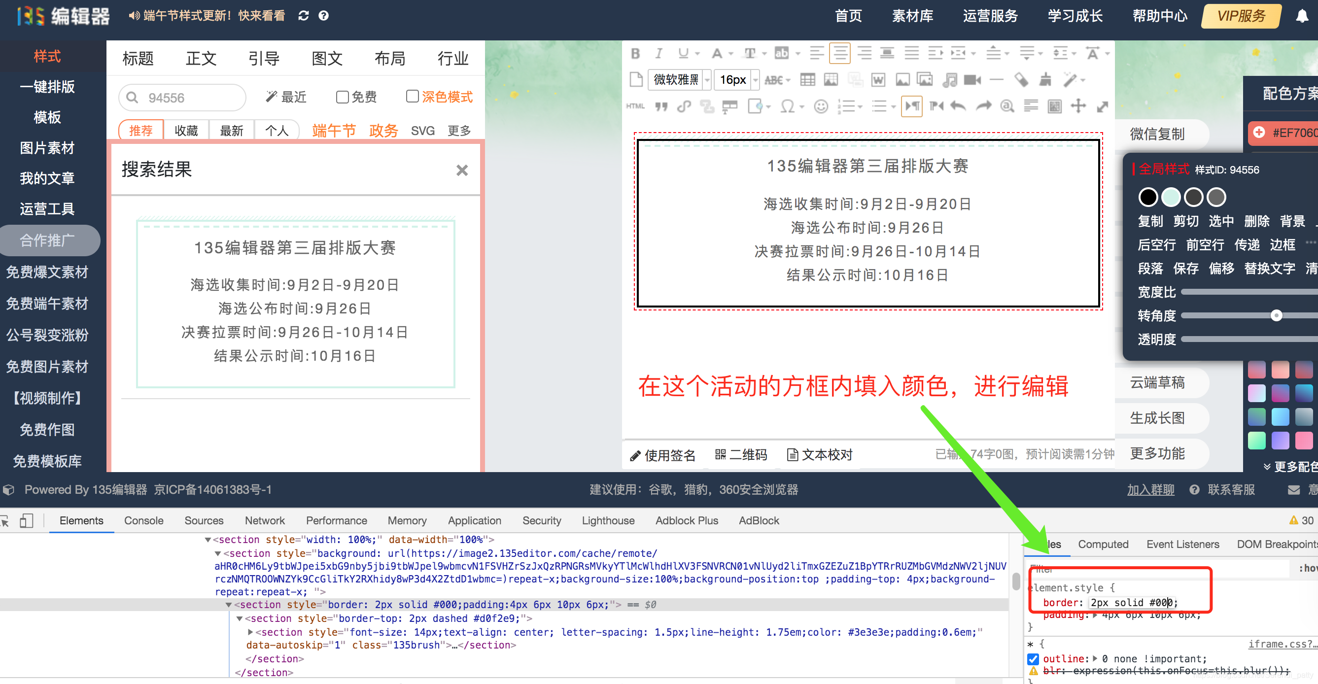Switch to HTML source view icon

636,106
